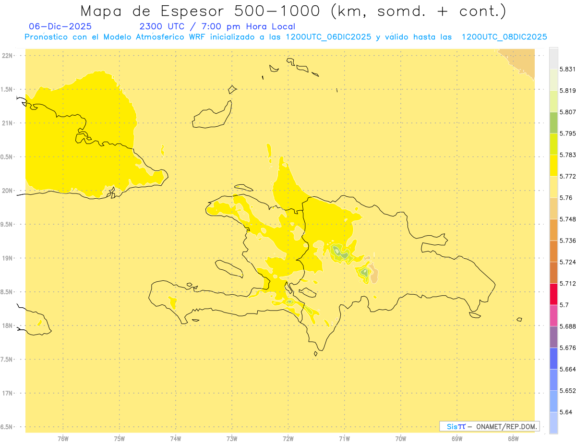Click the 'Pronostico con el Modelo Atmosferico WRF' line
The height and width of the screenshot is (445, 576).
click(x=286, y=37)
